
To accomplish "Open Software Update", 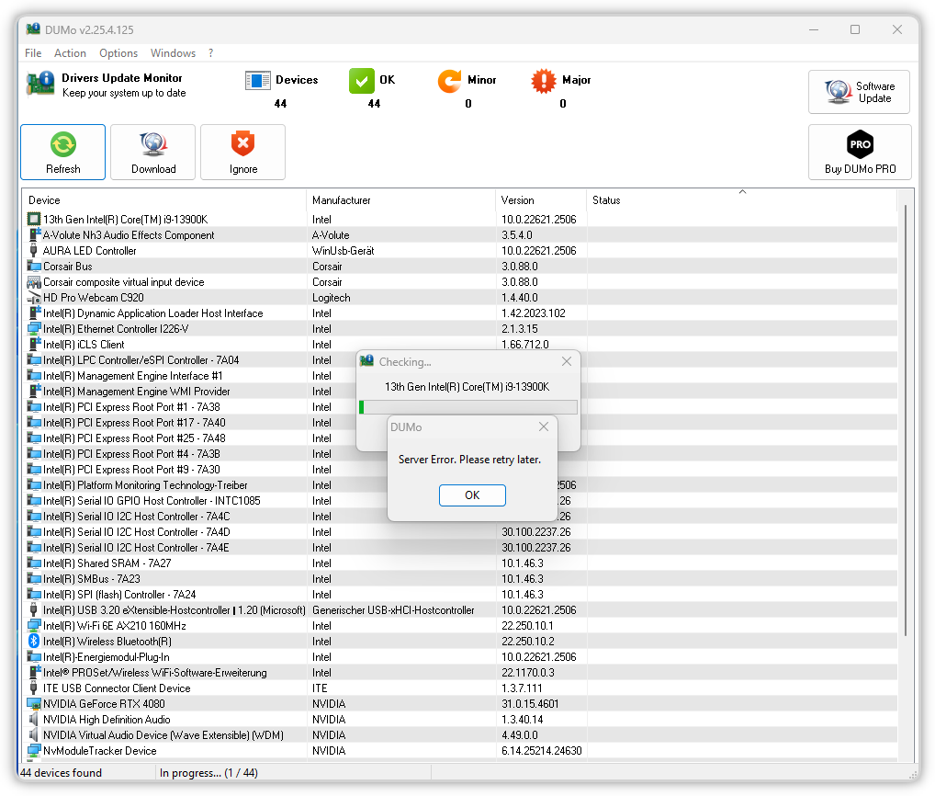I will click(x=860, y=92).
